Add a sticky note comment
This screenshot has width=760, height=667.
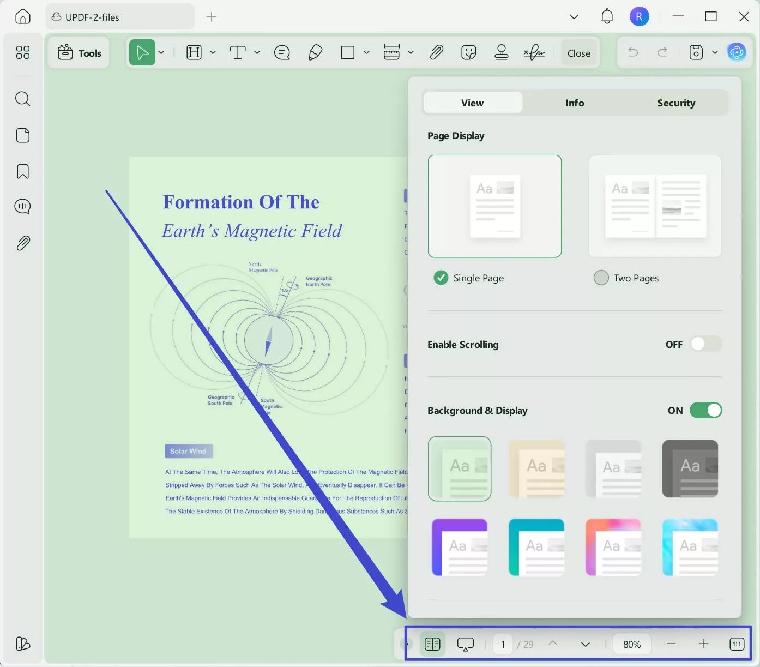click(x=282, y=53)
